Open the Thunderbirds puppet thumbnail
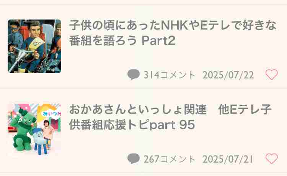The height and width of the screenshot is (176, 287). tap(34, 46)
